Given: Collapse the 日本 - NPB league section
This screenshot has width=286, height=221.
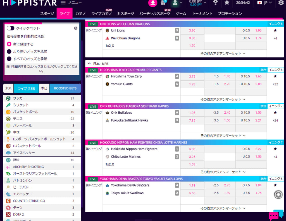Looking at the screenshot, I should pyautogui.click(x=89, y=64).
